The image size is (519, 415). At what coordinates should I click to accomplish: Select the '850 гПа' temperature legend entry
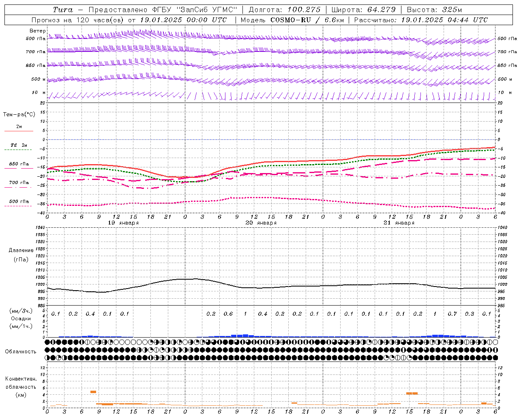pyautogui.click(x=19, y=164)
